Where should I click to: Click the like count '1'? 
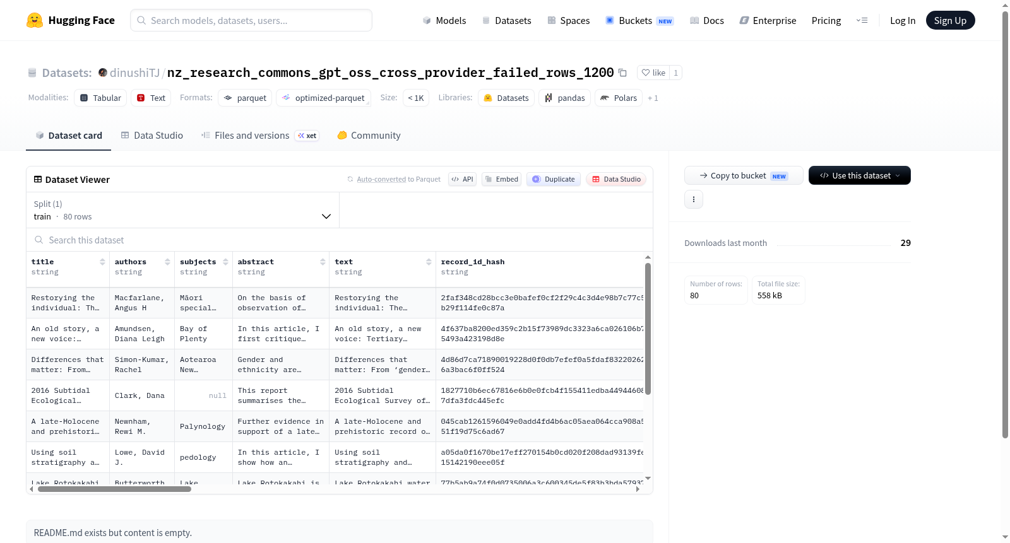[676, 73]
